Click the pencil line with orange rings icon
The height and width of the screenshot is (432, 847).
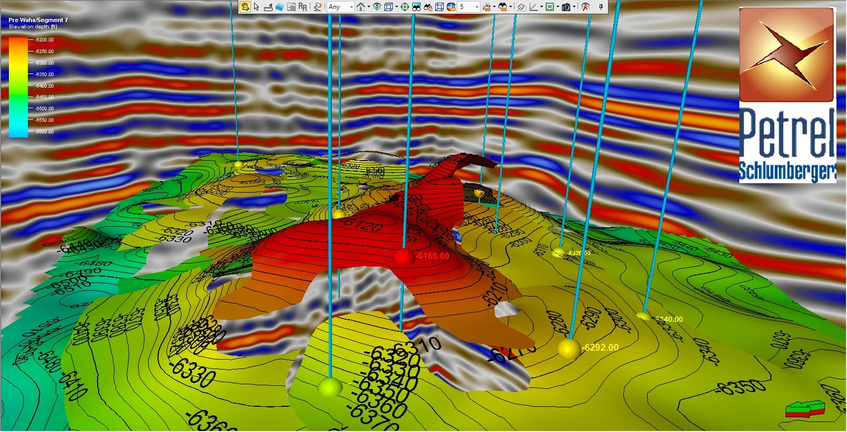point(486,7)
